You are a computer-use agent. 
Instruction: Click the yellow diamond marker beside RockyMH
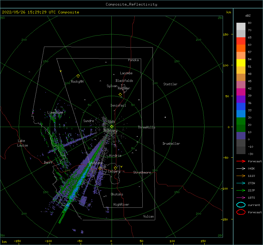point(78,76)
